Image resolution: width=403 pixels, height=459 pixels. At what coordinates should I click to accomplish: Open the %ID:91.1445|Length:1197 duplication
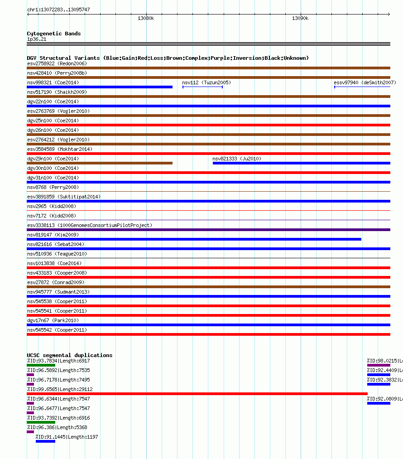tap(67, 437)
